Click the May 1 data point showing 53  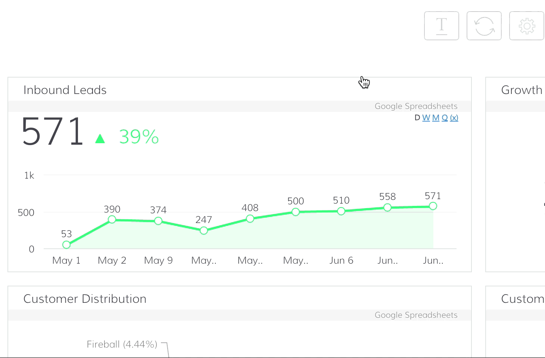(66, 245)
